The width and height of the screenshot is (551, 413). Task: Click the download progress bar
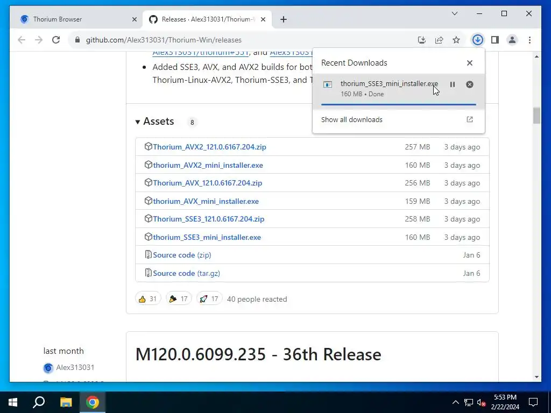tap(399, 104)
